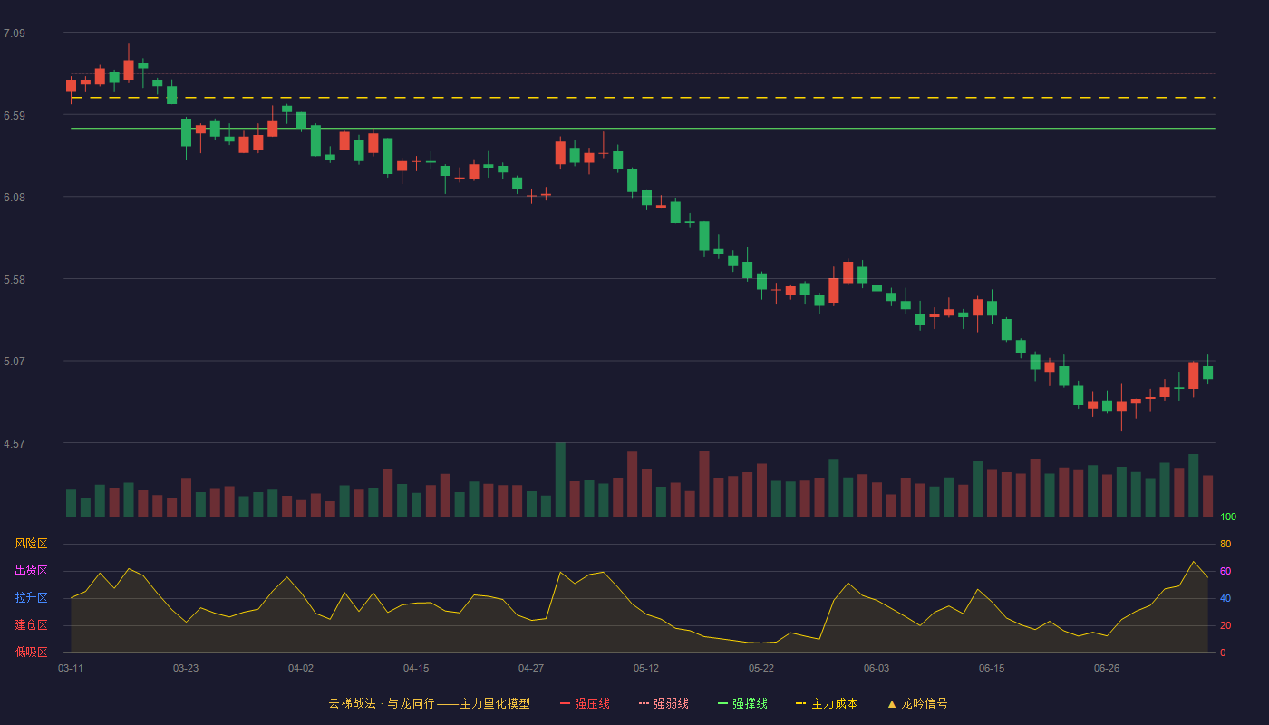
Task: Click the 拉升区 zone label
Action: (x=31, y=598)
